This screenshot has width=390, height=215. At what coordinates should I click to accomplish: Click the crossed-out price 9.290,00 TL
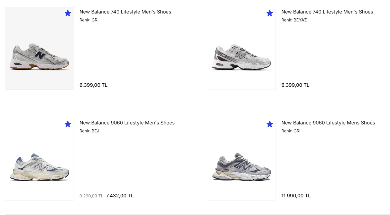[x=91, y=196]
